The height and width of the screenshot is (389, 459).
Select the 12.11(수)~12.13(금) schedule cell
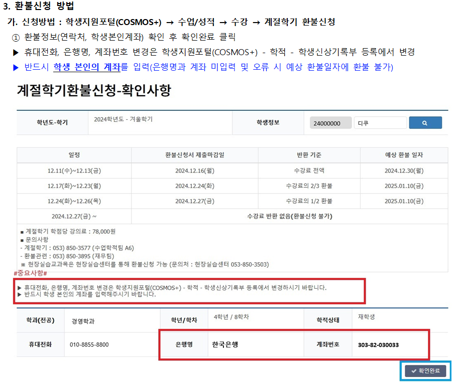pyautogui.click(x=74, y=170)
